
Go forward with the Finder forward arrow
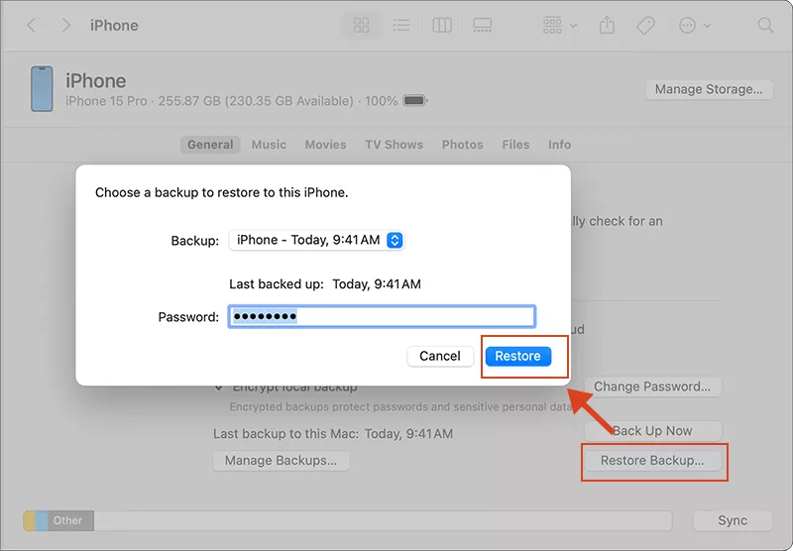(65, 26)
